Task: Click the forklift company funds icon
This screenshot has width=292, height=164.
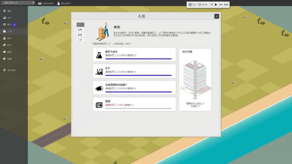Action: [x=40, y=3]
